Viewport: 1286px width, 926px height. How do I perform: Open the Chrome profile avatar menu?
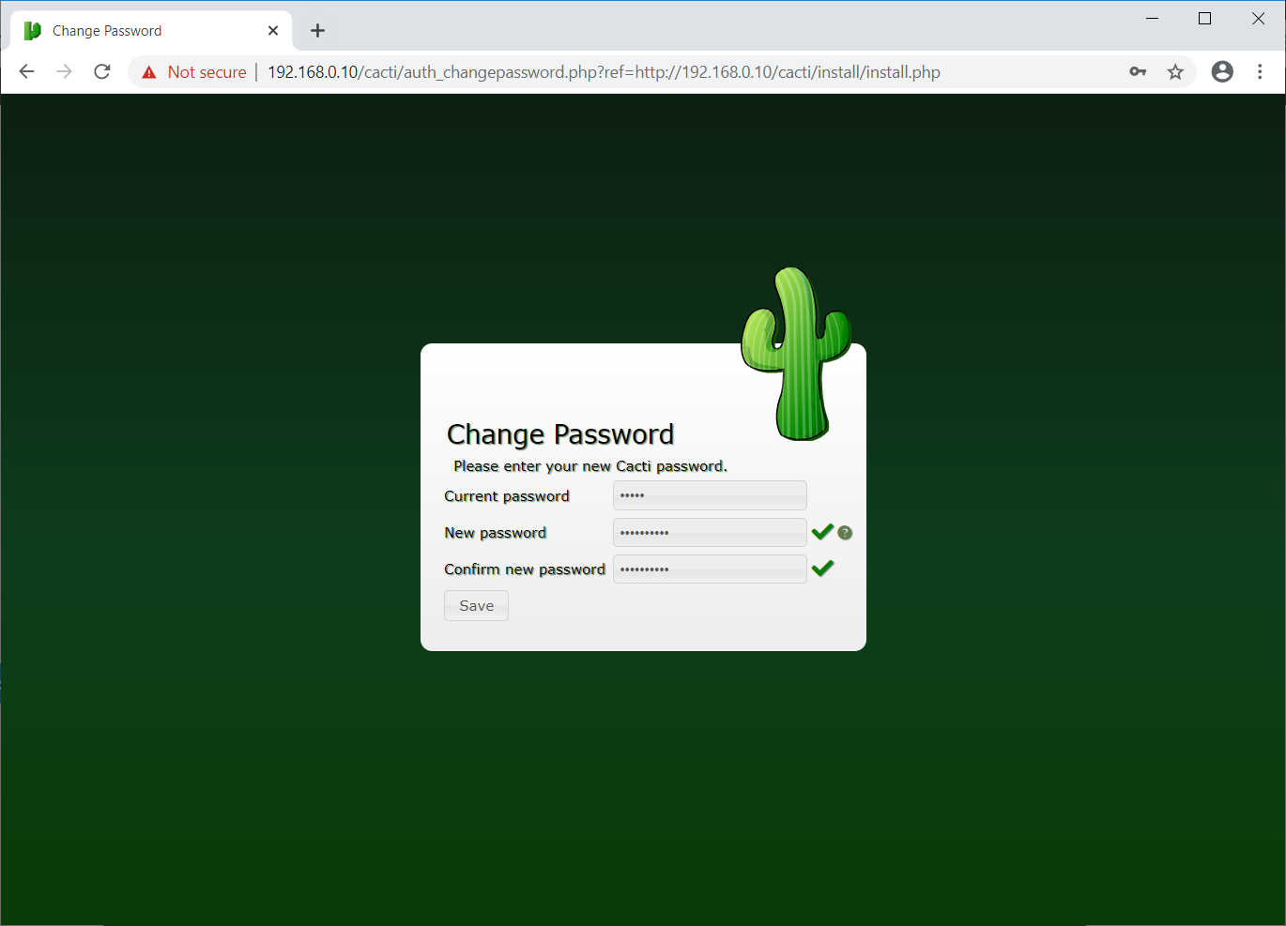[1222, 72]
